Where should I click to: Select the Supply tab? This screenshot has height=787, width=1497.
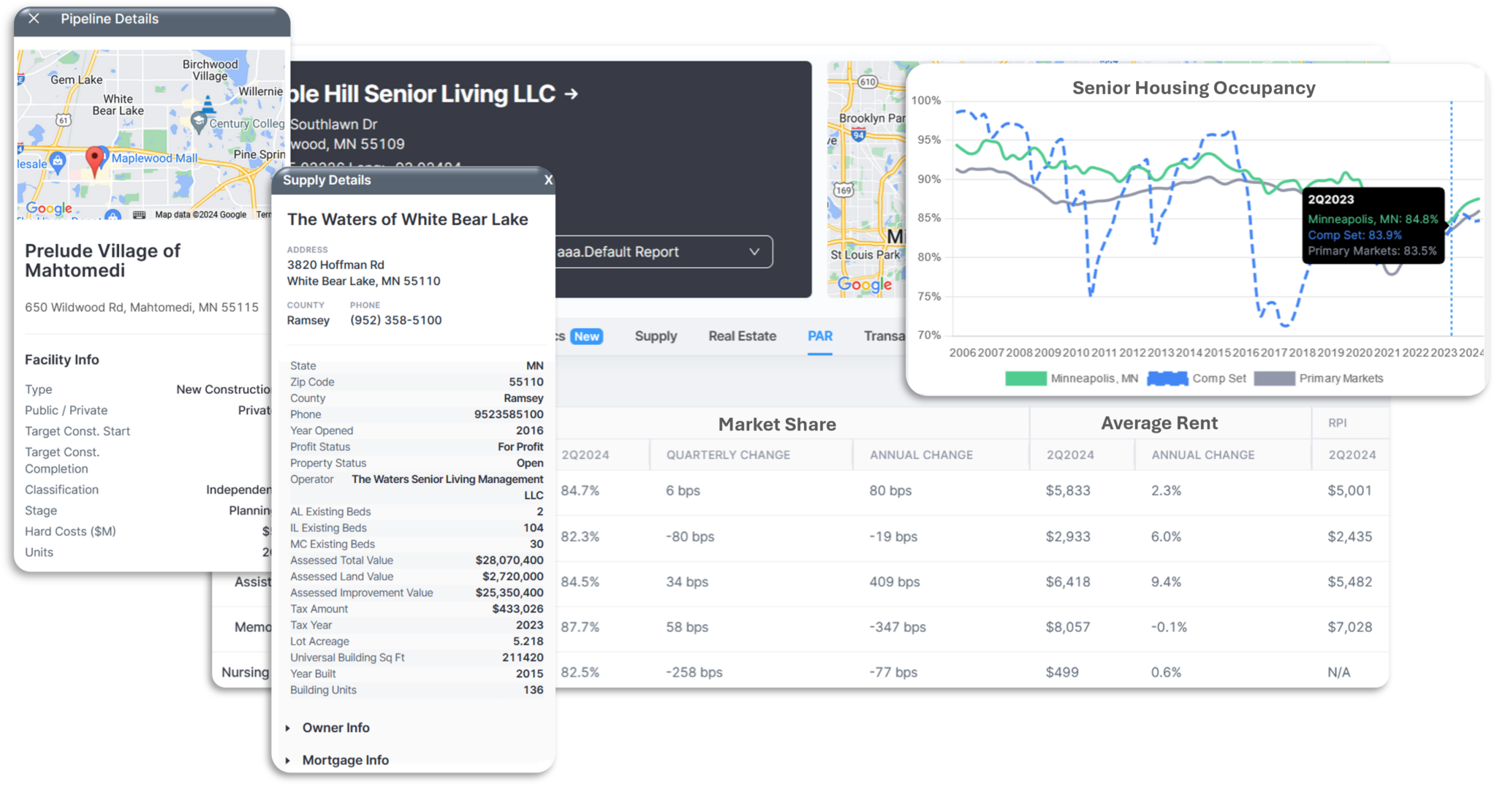tap(655, 336)
